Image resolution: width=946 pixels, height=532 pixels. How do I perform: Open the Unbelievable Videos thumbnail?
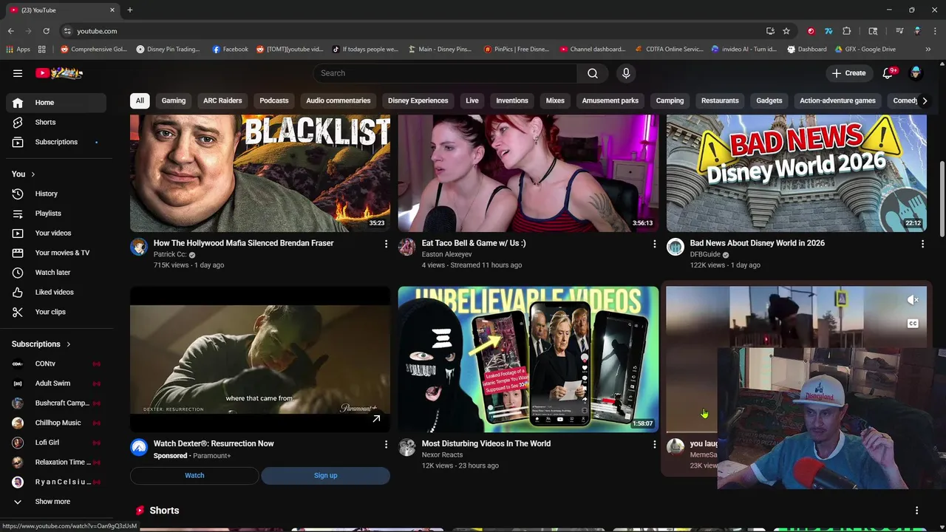coord(528,359)
